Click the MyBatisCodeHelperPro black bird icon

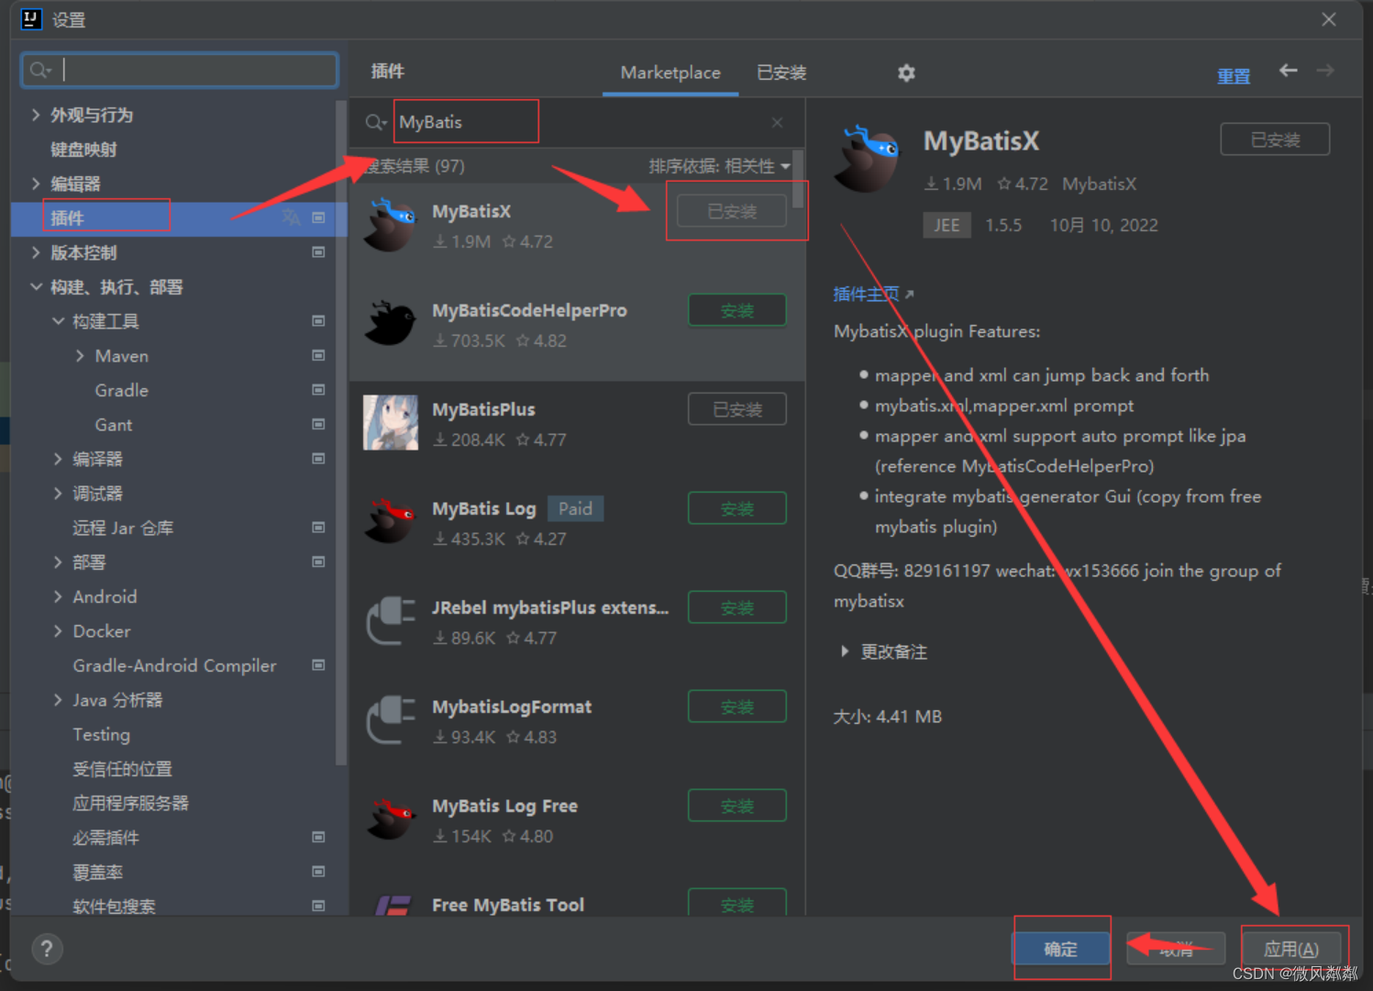point(390,324)
